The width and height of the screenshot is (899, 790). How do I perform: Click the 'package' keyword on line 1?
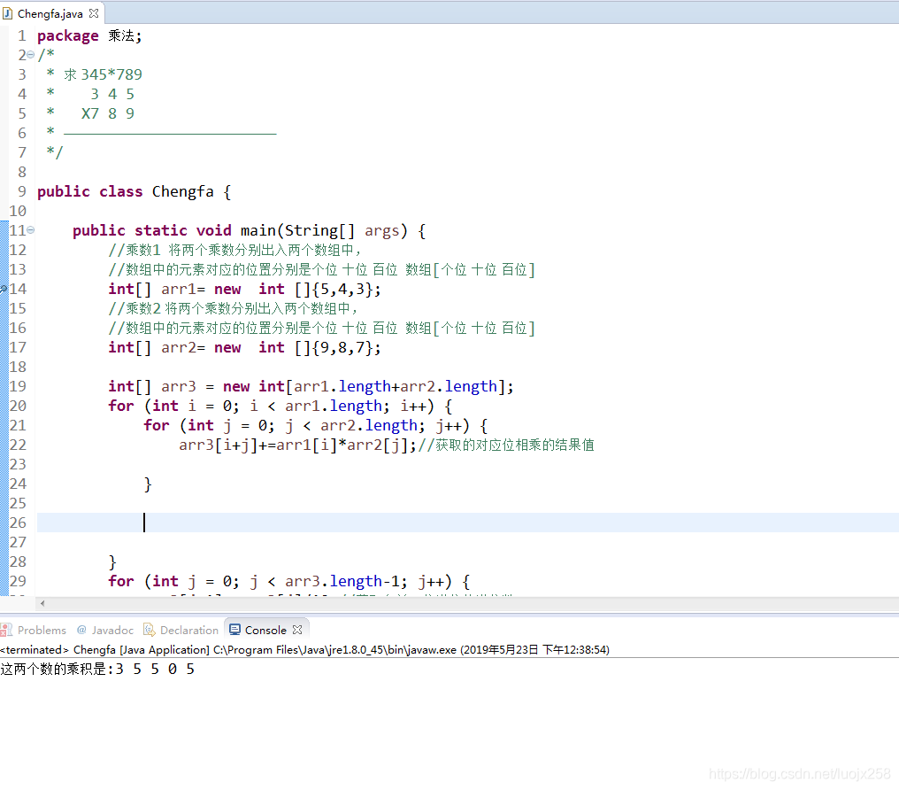(x=67, y=35)
